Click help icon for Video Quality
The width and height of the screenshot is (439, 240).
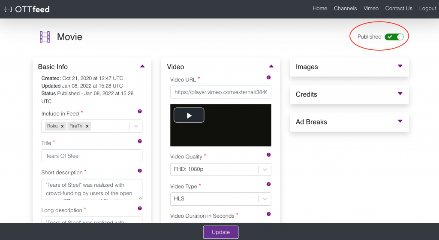click(x=269, y=155)
